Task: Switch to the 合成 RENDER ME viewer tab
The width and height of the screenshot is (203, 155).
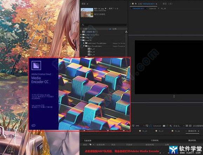Action: pyautogui.click(x=146, y=4)
